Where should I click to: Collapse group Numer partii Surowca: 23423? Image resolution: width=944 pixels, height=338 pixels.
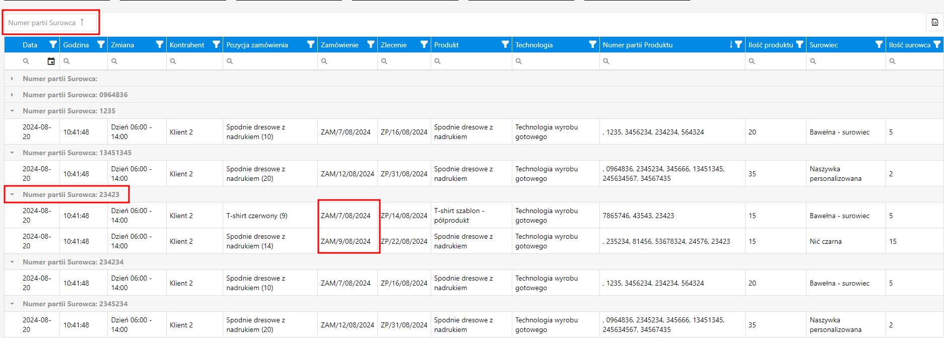coord(12,194)
